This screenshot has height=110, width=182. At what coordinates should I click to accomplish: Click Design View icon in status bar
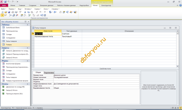pos(180,108)
